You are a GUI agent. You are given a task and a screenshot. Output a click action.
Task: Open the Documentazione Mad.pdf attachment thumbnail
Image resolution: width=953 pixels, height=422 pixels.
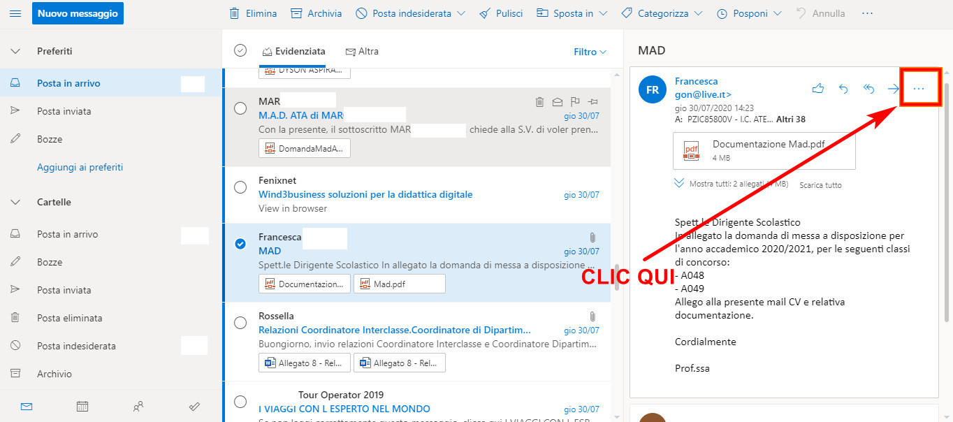point(690,150)
